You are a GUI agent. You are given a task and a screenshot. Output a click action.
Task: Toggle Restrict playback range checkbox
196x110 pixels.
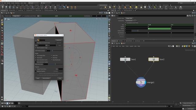point(36,48)
